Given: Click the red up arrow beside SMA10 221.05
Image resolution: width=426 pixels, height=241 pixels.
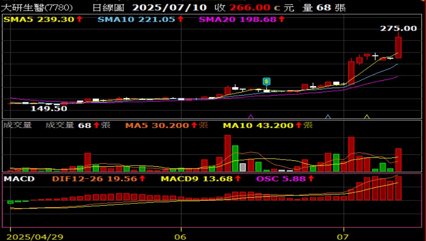Looking at the screenshot, I should click(x=181, y=19).
